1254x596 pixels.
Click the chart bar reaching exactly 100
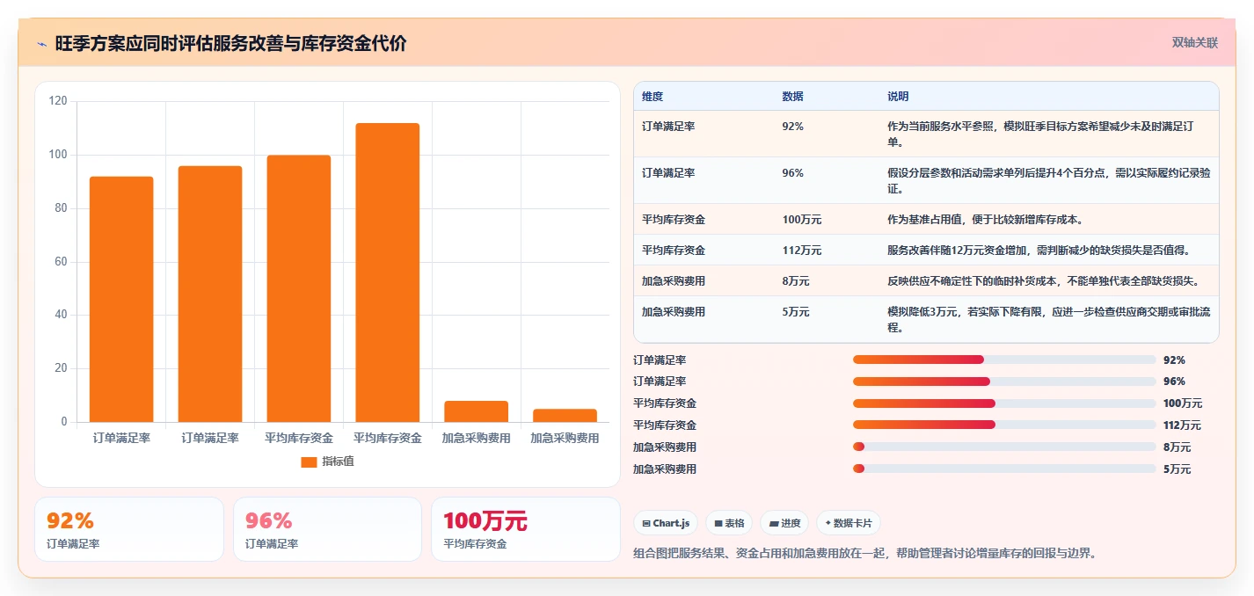pos(299,288)
